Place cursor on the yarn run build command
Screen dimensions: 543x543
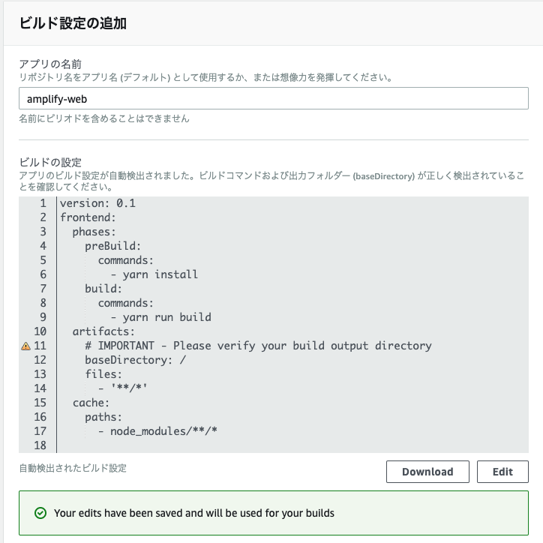tap(166, 317)
